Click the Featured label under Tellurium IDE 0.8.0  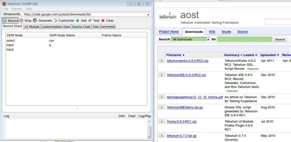click(x=232, y=91)
